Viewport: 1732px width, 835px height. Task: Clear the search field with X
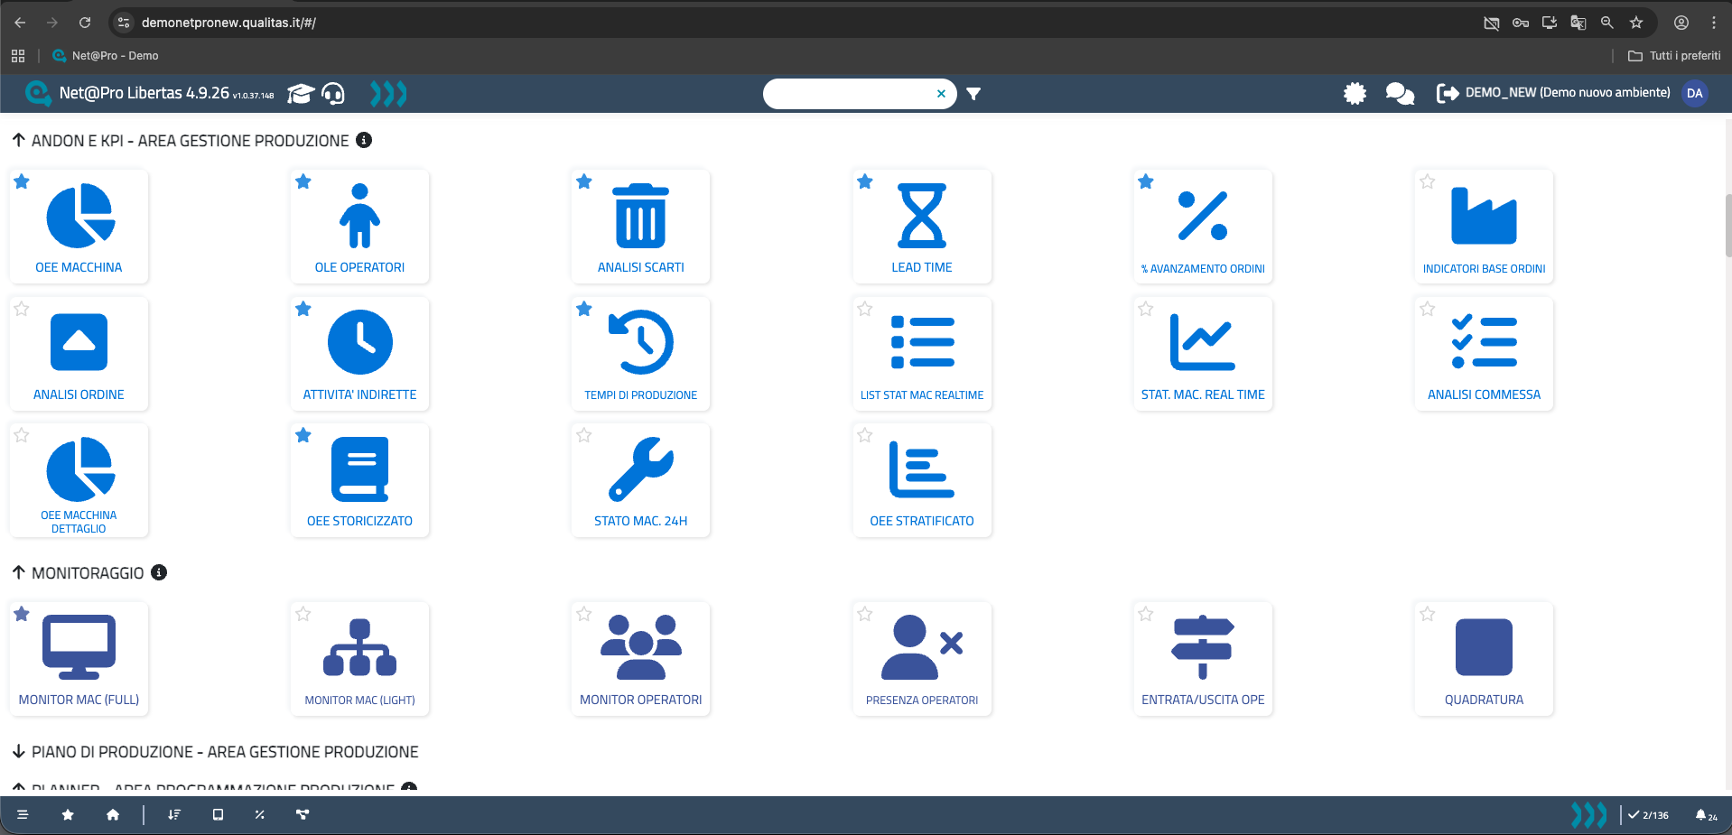coord(941,94)
